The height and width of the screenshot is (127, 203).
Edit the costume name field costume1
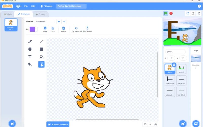[45, 22]
